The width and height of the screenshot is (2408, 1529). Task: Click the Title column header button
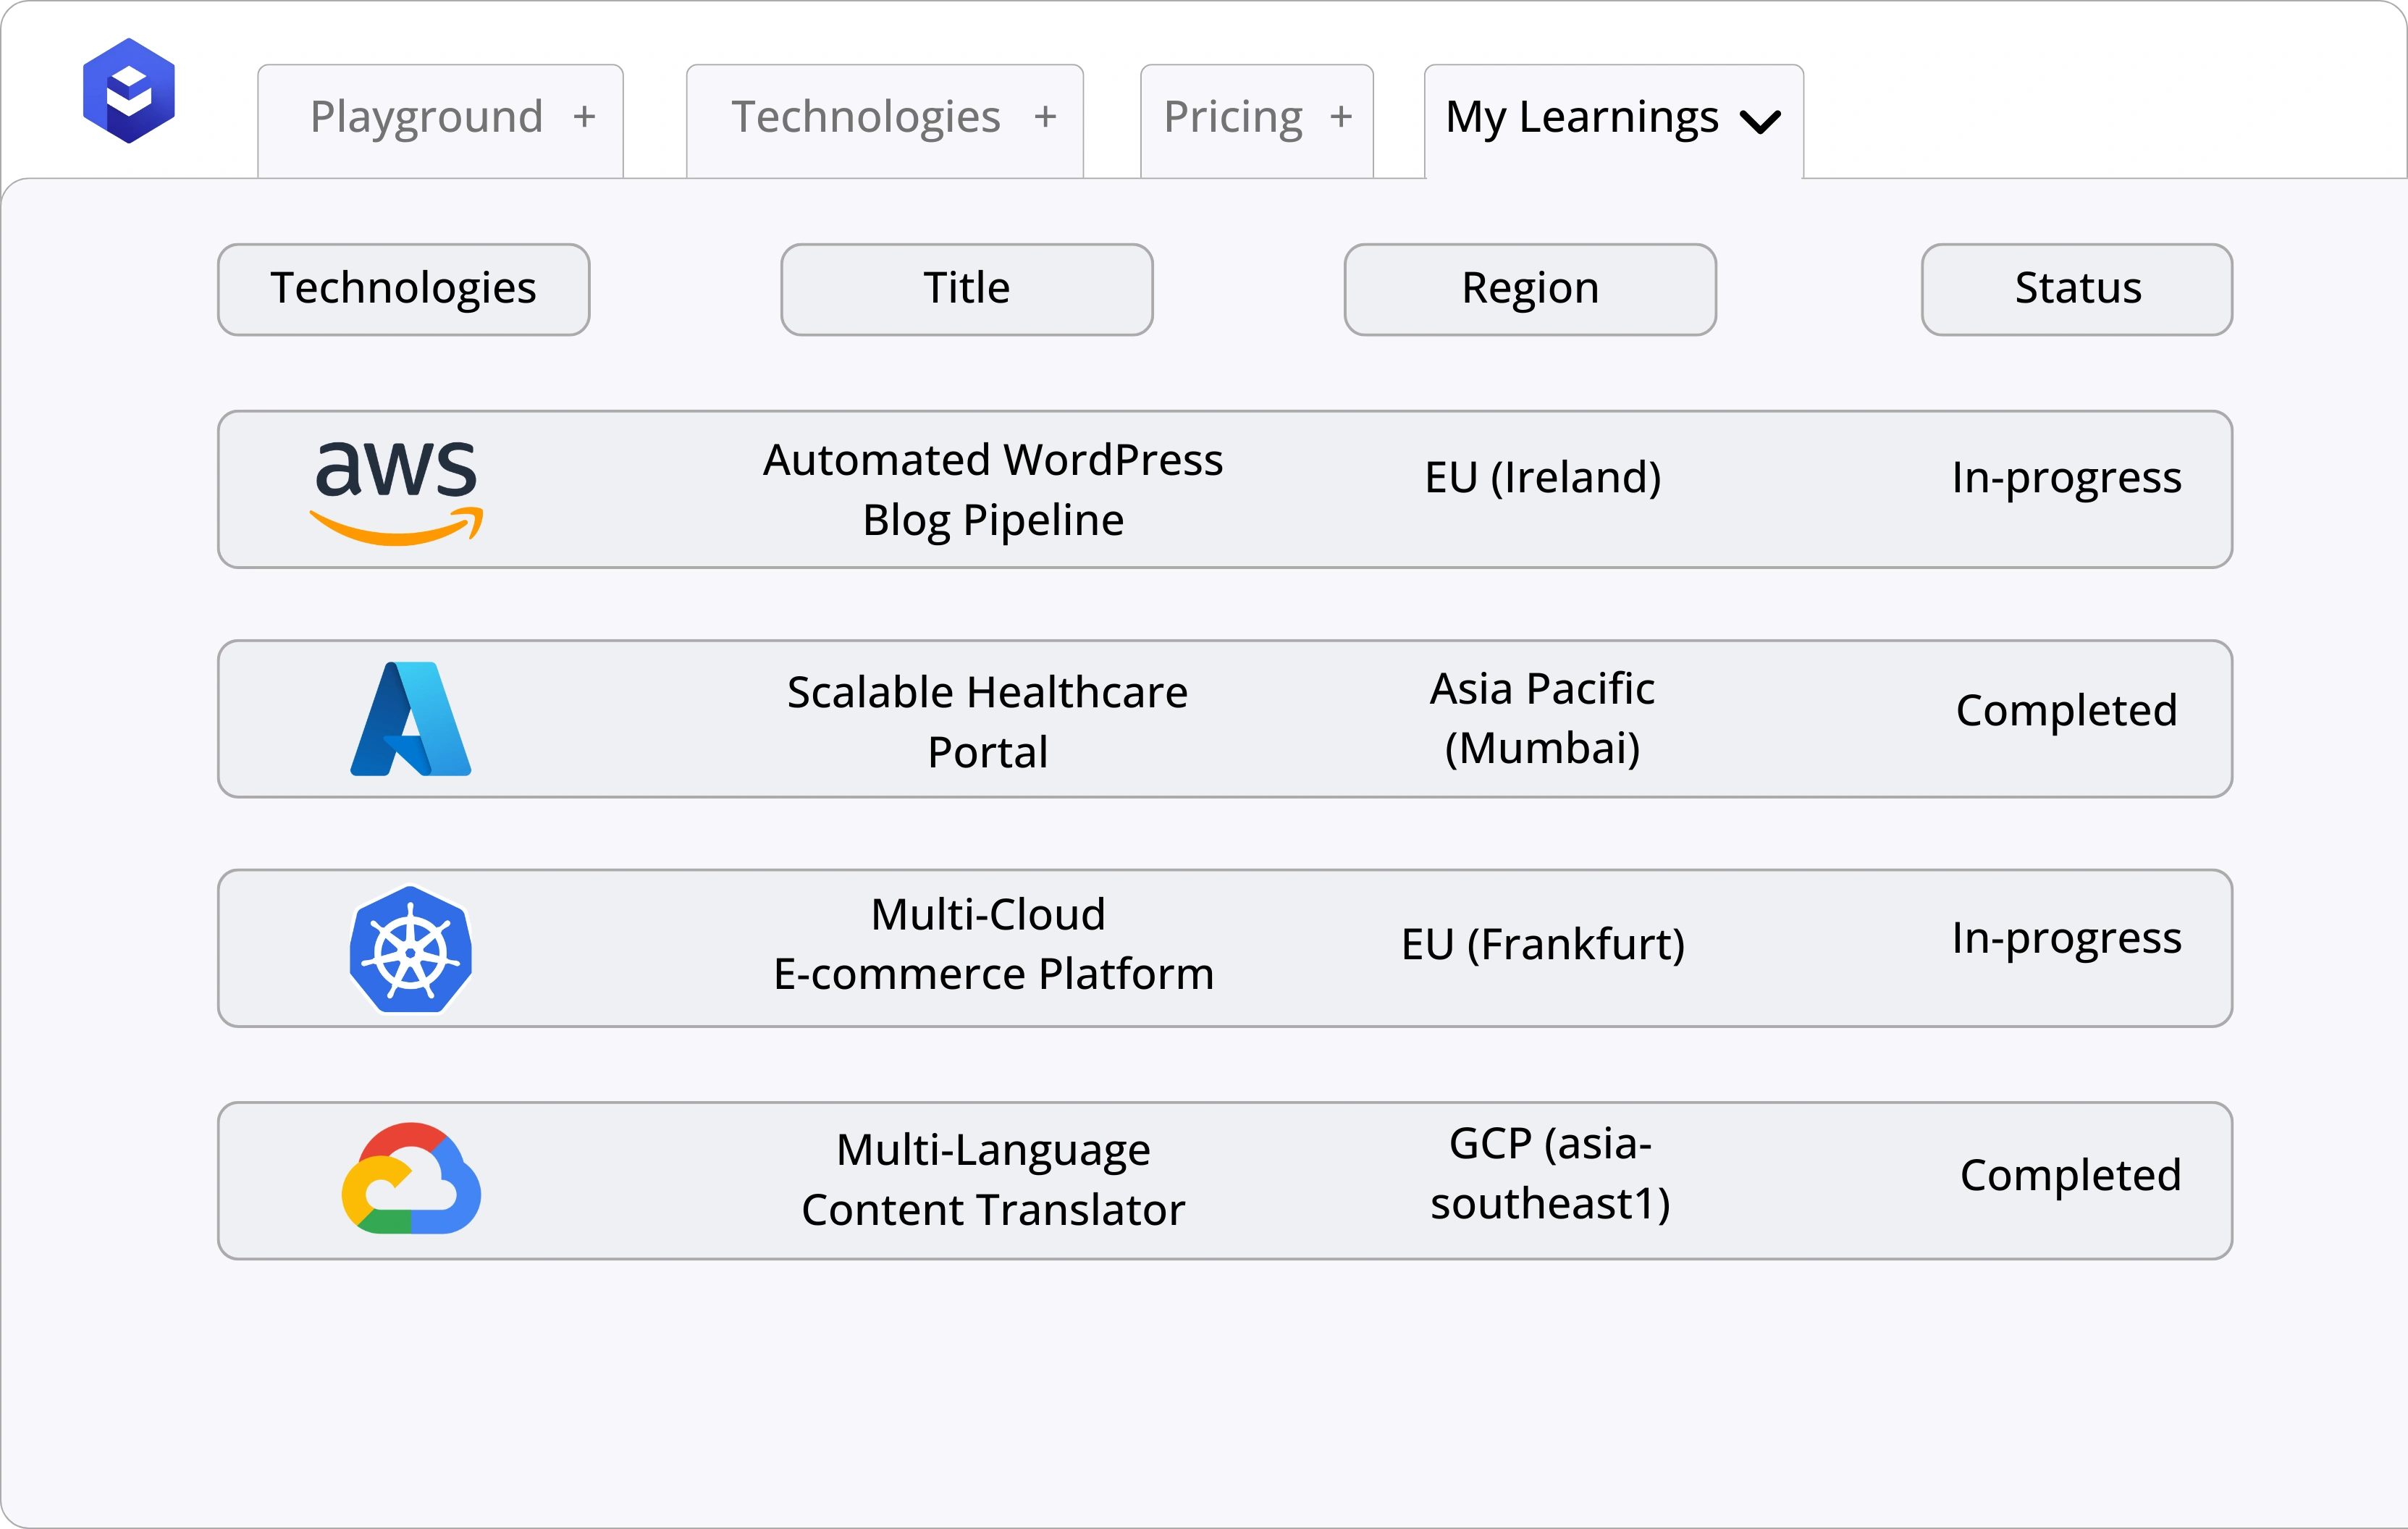(966, 289)
